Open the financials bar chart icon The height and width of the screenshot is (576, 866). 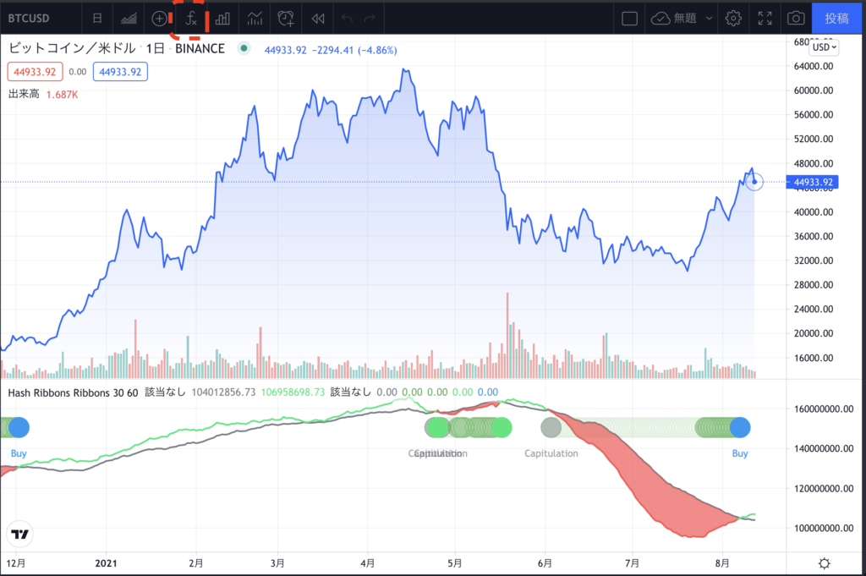[x=222, y=19]
